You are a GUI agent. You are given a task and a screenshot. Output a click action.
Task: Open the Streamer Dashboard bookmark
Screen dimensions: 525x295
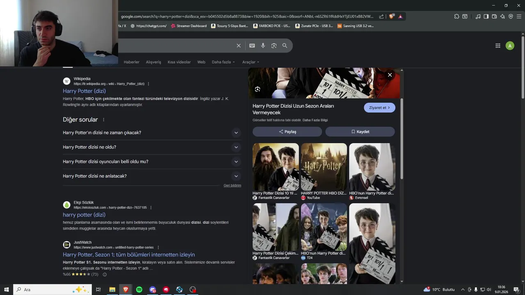(189, 26)
